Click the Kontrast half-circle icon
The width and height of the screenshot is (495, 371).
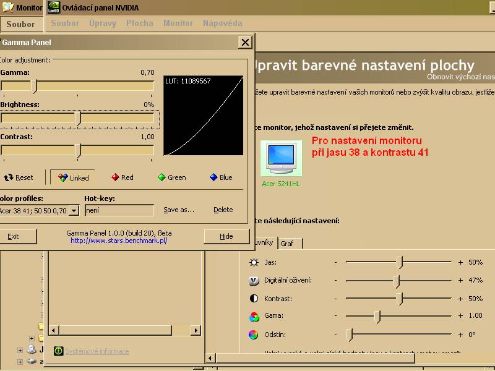[254, 299]
